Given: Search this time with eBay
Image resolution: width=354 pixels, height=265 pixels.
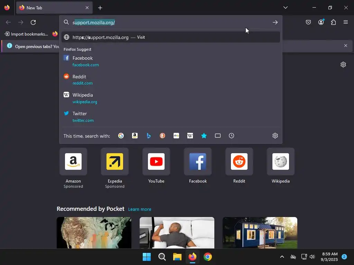Looking at the screenshot, I should click(x=176, y=136).
